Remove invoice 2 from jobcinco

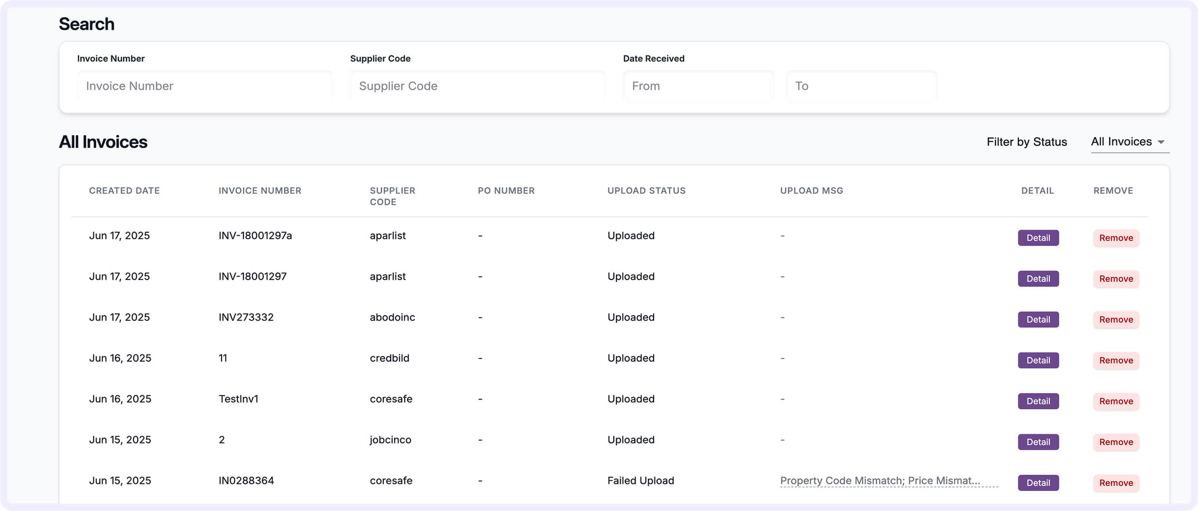[x=1115, y=442]
